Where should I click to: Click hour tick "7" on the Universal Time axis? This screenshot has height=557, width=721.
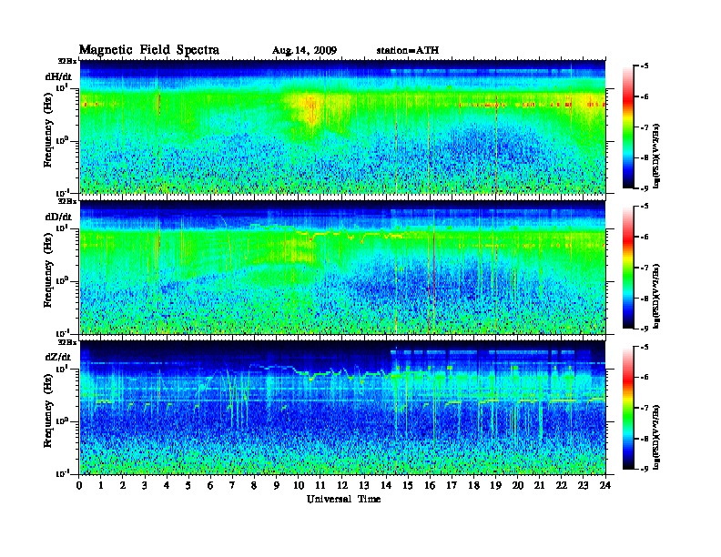232,485
